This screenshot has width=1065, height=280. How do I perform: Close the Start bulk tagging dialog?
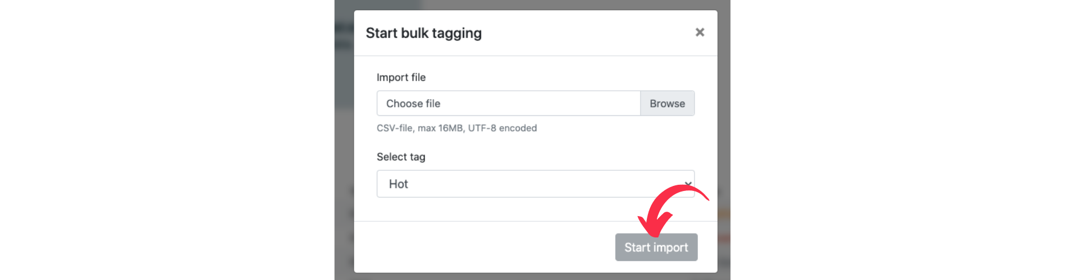700,32
